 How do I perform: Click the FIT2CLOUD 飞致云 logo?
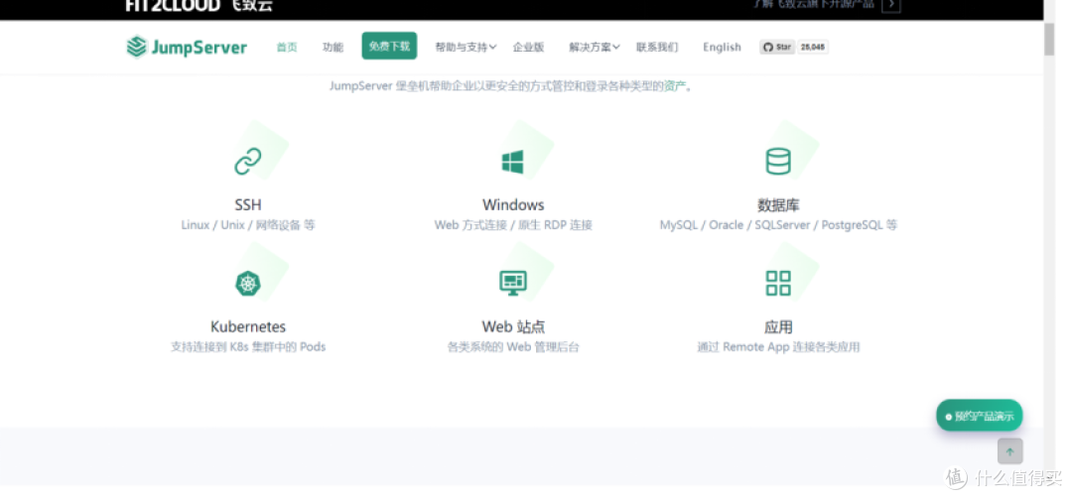199,6
